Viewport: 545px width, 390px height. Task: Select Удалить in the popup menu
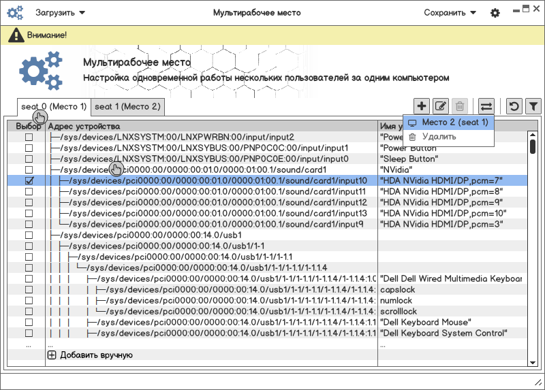tap(439, 137)
